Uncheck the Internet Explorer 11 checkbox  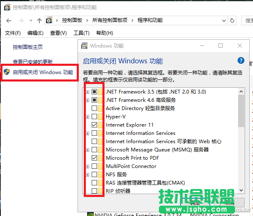[95, 125]
